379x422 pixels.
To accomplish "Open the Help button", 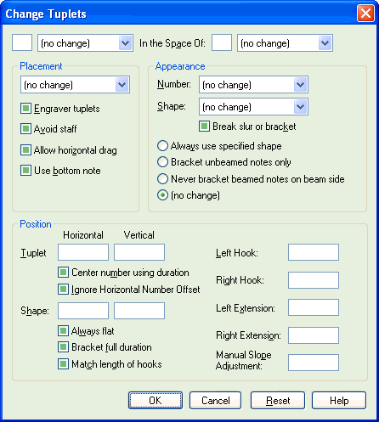I will pyautogui.click(x=339, y=400).
